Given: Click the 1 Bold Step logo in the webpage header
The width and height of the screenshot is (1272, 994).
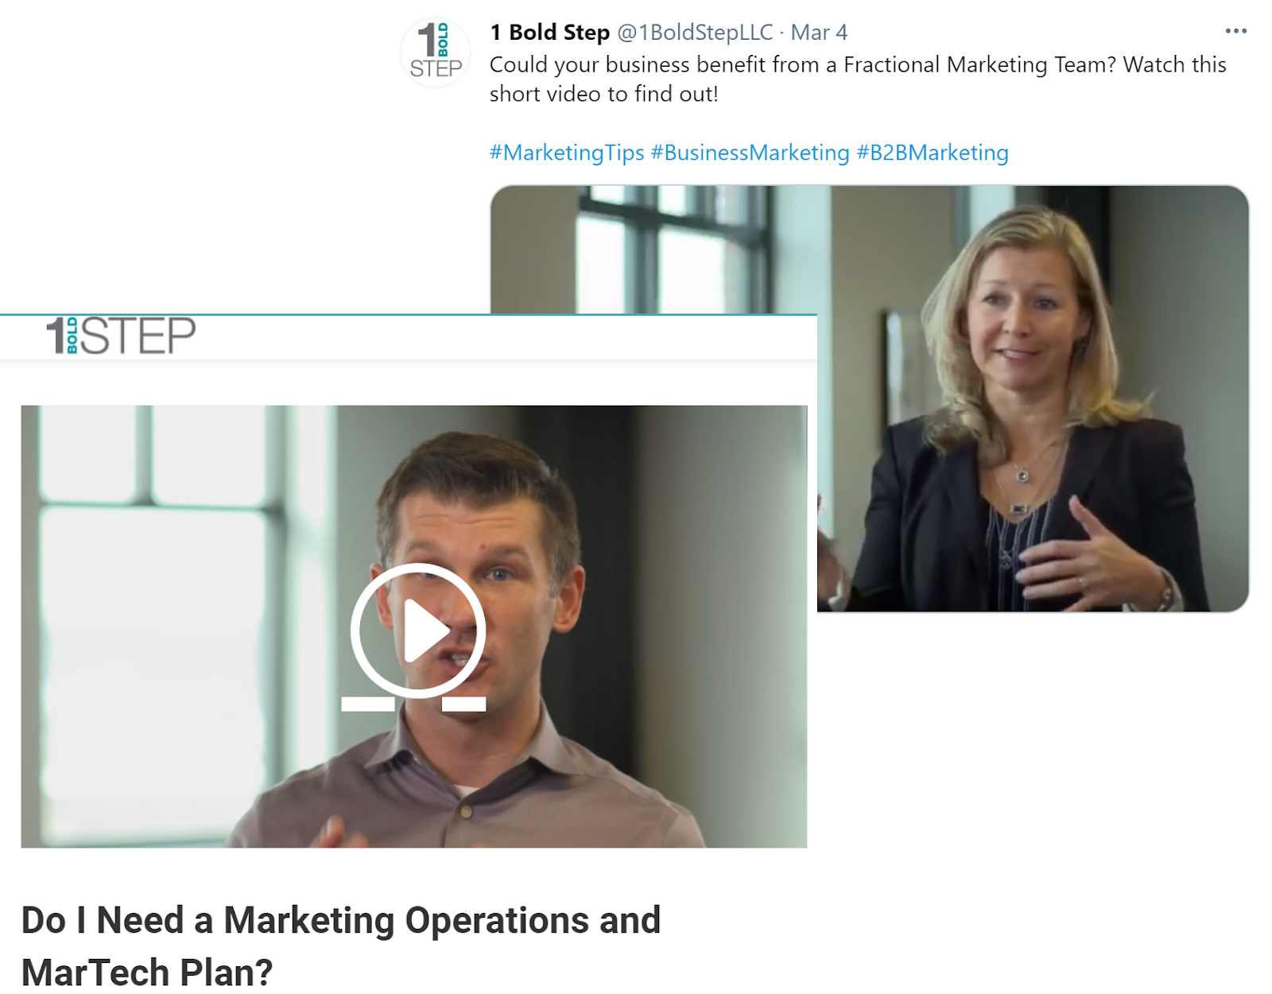Looking at the screenshot, I should 121,335.
